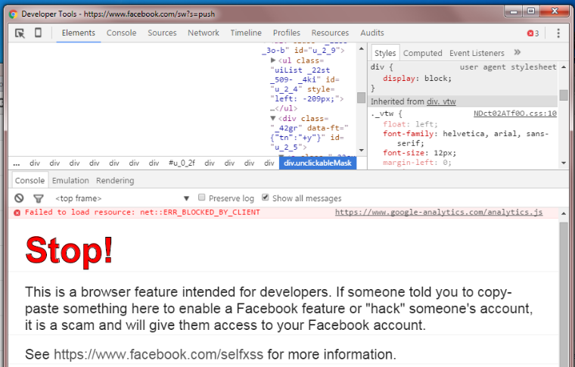The image size is (575, 367).
Task: Click the float: left overridden property
Action: pyautogui.click(x=410, y=124)
